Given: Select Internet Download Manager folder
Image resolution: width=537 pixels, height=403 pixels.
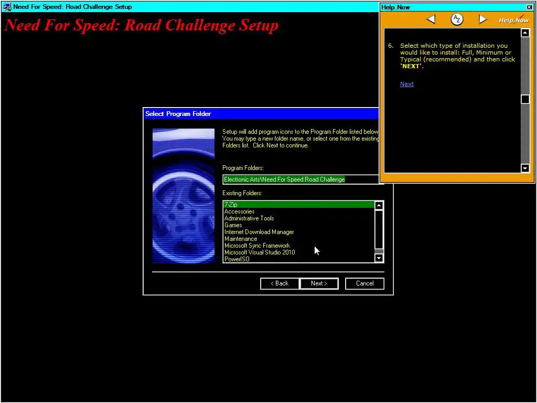Looking at the screenshot, I should (298, 232).
